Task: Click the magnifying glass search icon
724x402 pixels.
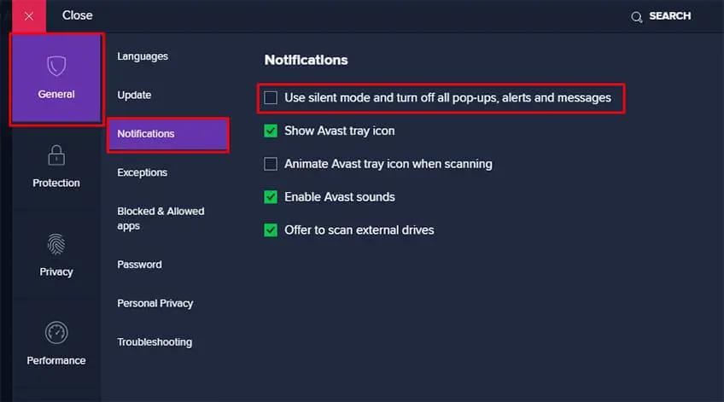Action: coord(636,16)
